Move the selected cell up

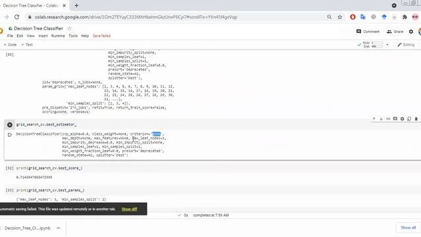tap(374, 118)
